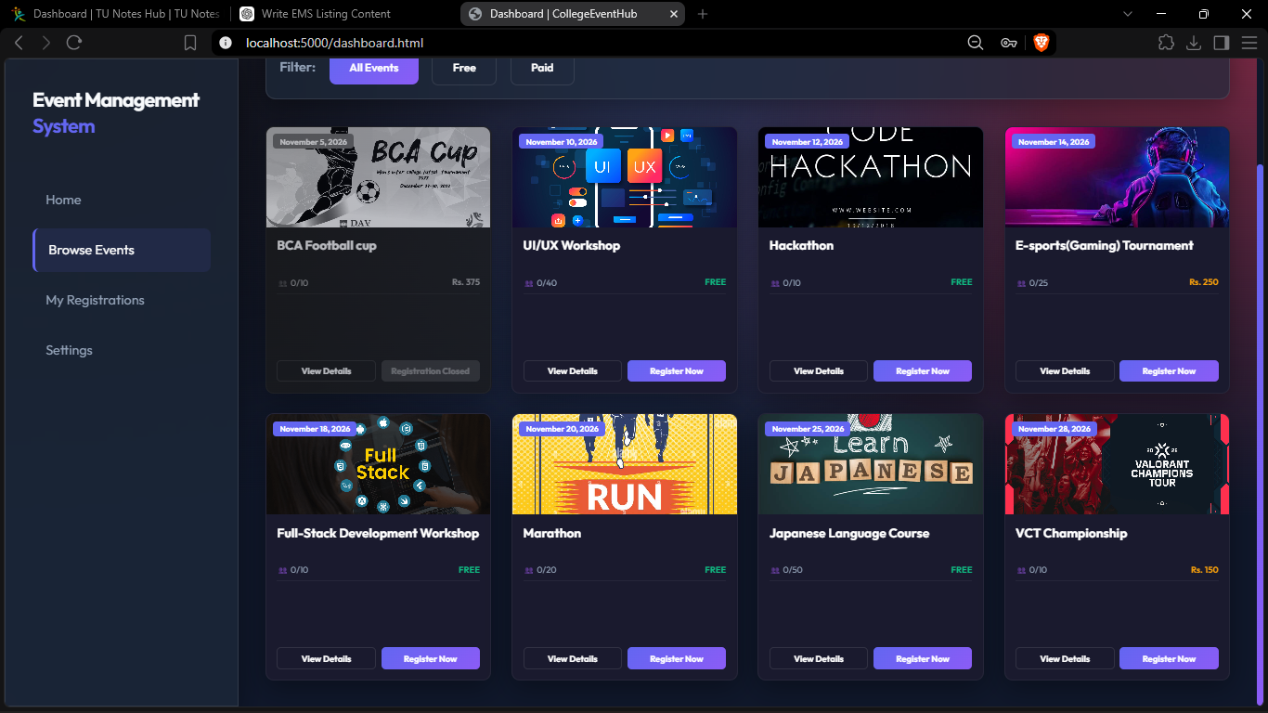The height and width of the screenshot is (713, 1268).
Task: Register Now for UI/UX Workshop
Action: [677, 371]
